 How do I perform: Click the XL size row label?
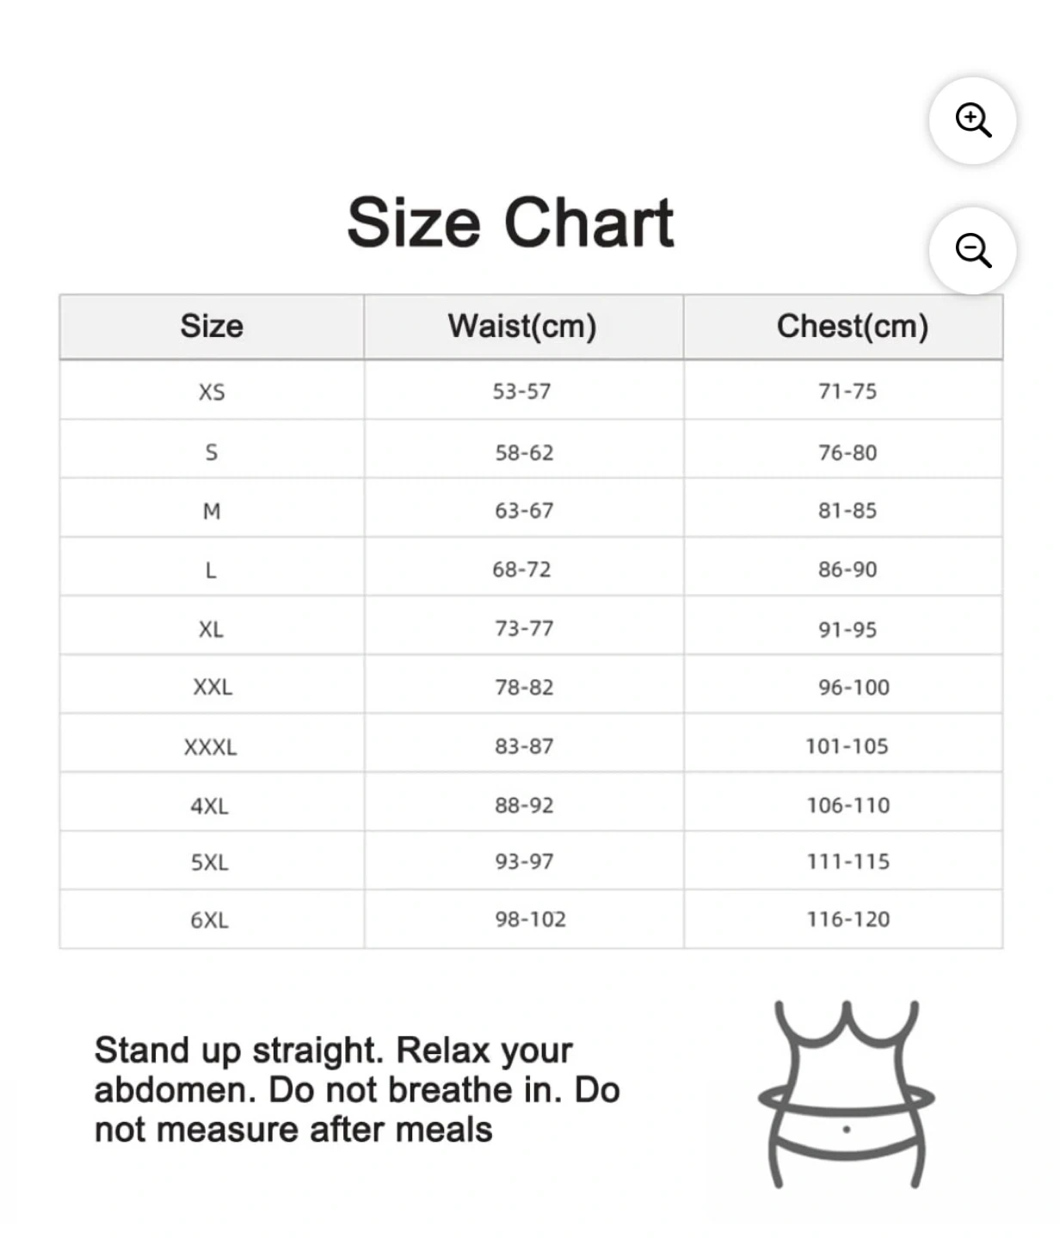pyautogui.click(x=212, y=629)
